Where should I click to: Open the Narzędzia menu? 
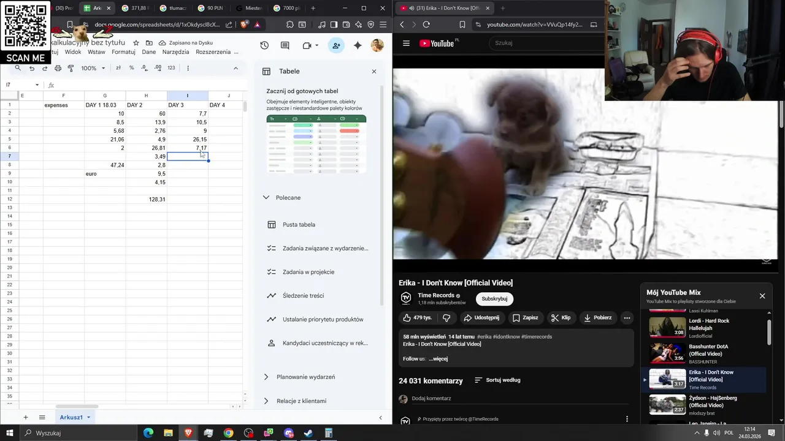click(176, 52)
